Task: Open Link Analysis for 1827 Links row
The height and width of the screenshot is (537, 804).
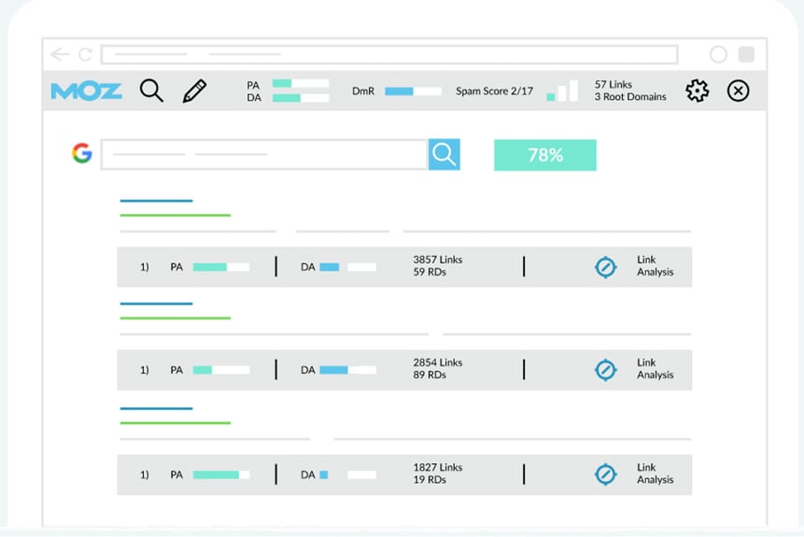Action: (656, 473)
